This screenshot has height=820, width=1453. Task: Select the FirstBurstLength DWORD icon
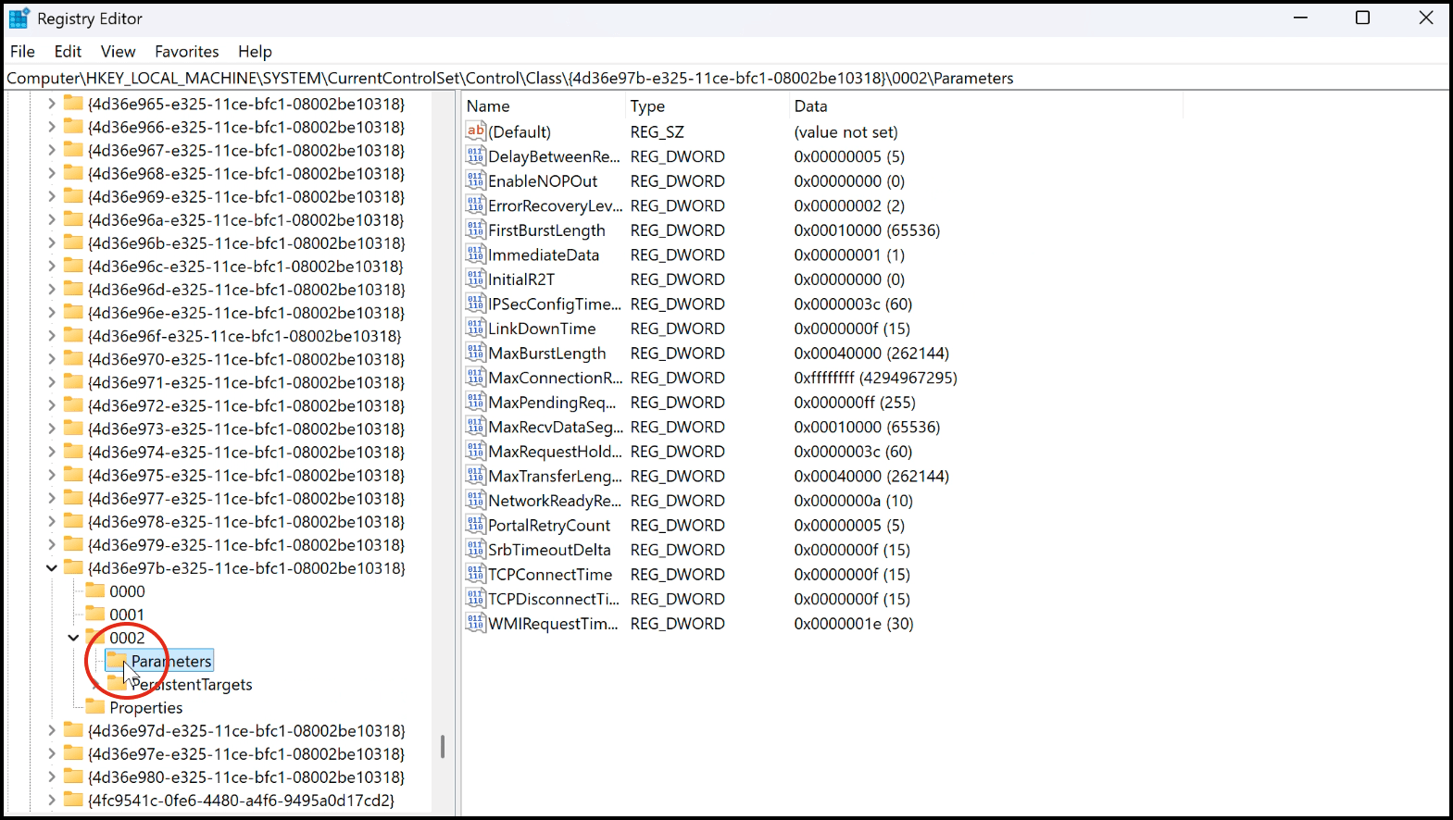tap(476, 230)
